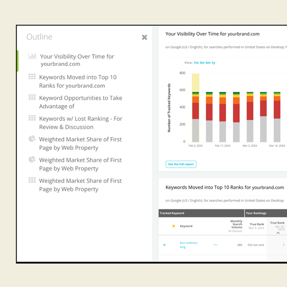Click grid icon beside Keywords Moved into Top 10
Viewport: 287px width, 287px height.
(x=32, y=77)
